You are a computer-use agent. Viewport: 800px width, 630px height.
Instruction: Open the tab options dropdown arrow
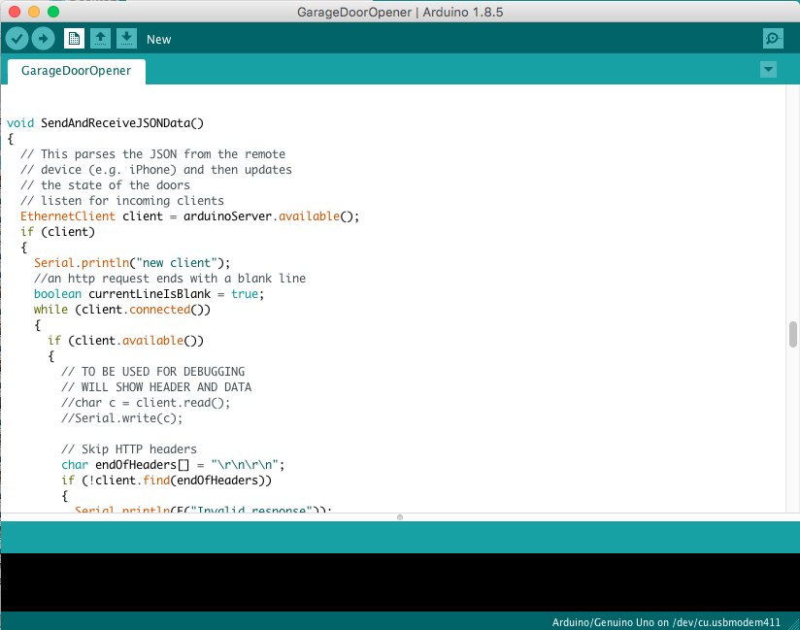(768, 69)
